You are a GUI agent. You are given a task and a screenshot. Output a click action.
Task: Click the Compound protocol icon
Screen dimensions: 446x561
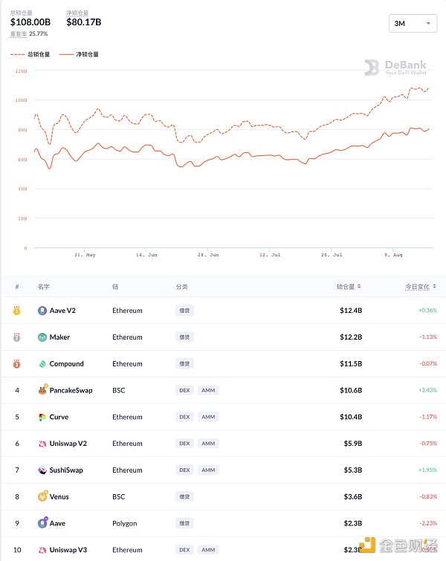42,364
